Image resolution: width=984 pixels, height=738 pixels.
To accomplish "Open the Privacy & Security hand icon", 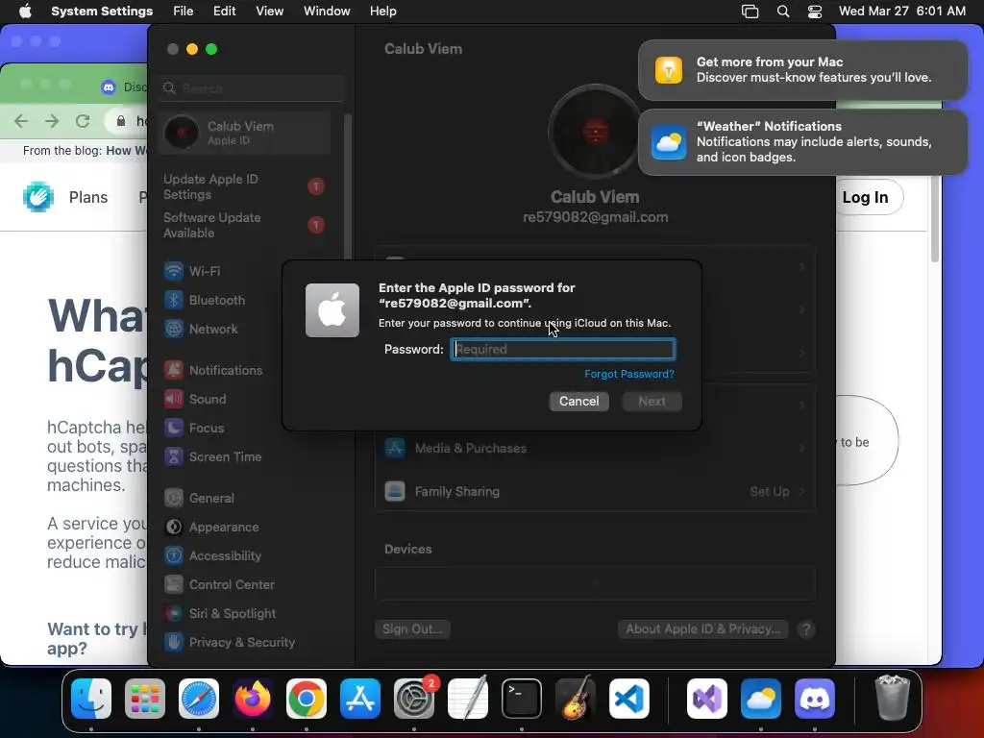I will tap(173, 643).
